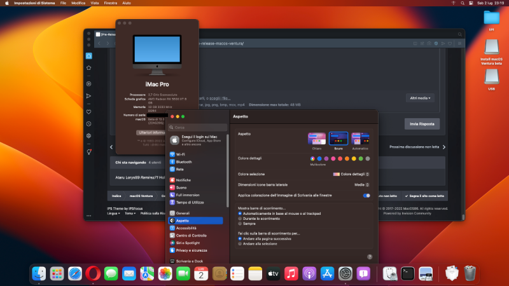Toggle wallpaper tinting in windows switch

[x=366, y=196]
